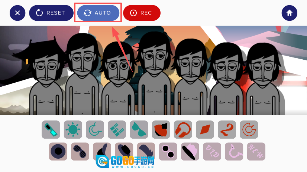Start recording with the REC button

pos(142,13)
